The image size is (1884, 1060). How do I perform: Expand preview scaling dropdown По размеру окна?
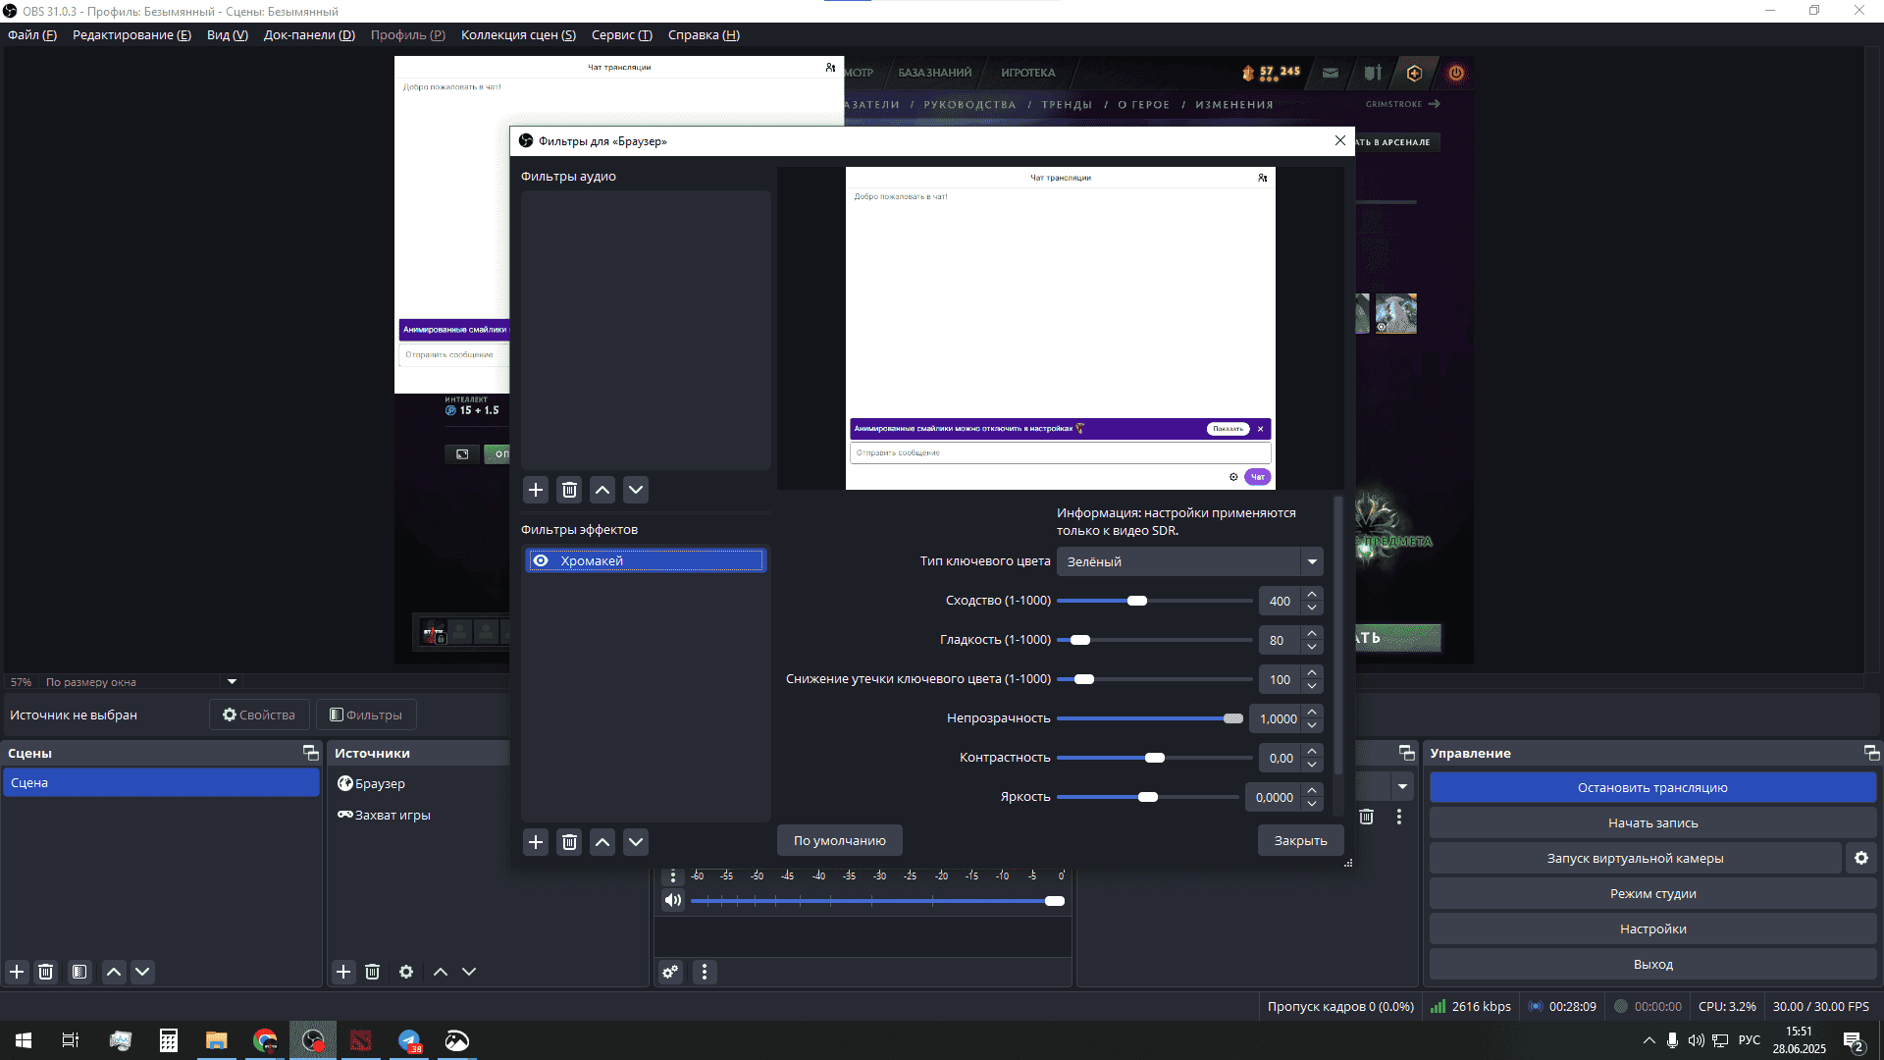pyautogui.click(x=232, y=681)
